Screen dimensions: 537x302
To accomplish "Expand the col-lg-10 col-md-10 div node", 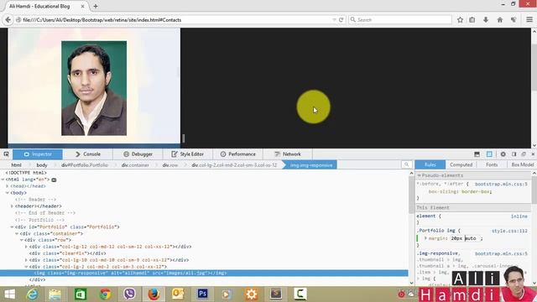I will pyautogui.click(x=26, y=260).
